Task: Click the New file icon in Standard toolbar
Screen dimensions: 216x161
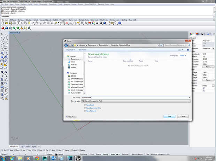Action: pyautogui.click(x=3, y=23)
